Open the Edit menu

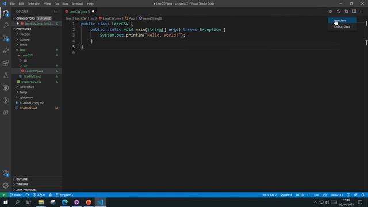(x=21, y=4)
